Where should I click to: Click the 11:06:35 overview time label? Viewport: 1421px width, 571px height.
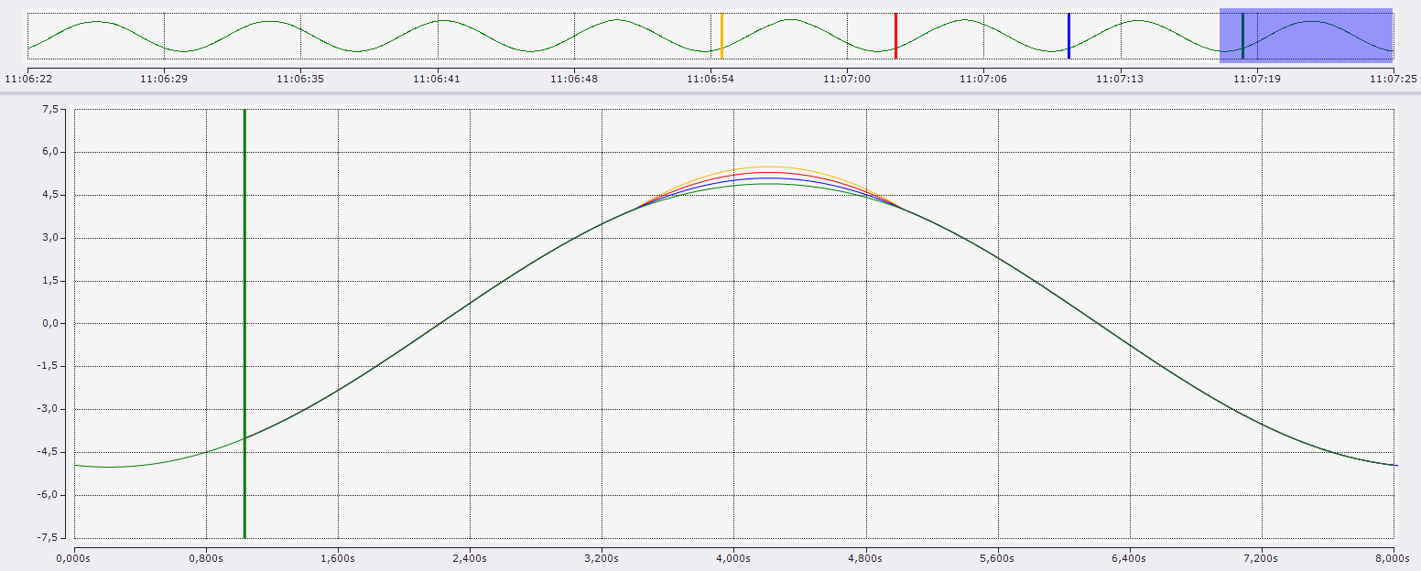300,79
